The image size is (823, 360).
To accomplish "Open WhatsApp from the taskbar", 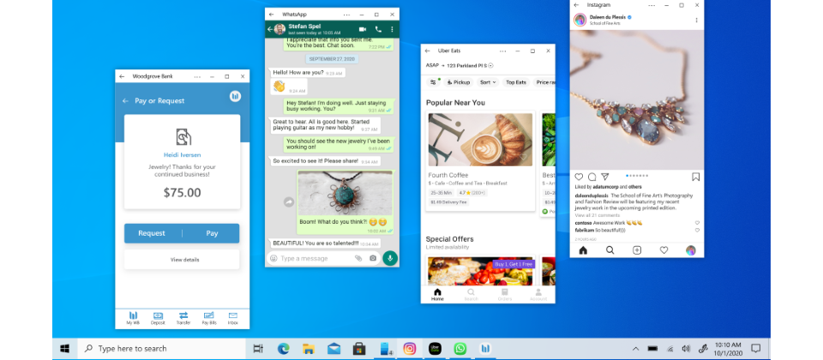I will click(x=460, y=349).
